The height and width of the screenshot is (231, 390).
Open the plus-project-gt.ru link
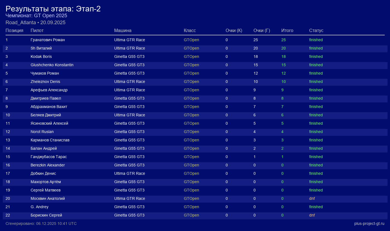pos(369,223)
